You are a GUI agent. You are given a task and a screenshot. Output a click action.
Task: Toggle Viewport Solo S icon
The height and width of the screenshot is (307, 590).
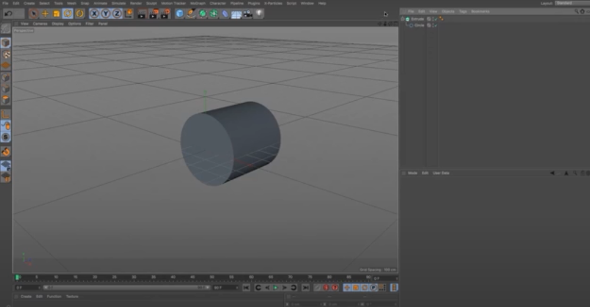(6, 137)
